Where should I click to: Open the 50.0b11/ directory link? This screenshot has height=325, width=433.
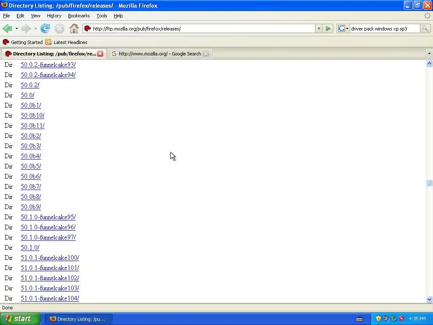(x=33, y=126)
